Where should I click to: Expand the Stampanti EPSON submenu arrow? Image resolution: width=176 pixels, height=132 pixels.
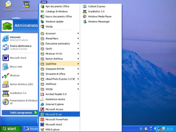click(78, 69)
